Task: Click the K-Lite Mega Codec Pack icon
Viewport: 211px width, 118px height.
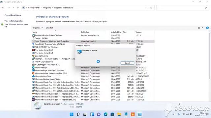Action: click(x=33, y=65)
